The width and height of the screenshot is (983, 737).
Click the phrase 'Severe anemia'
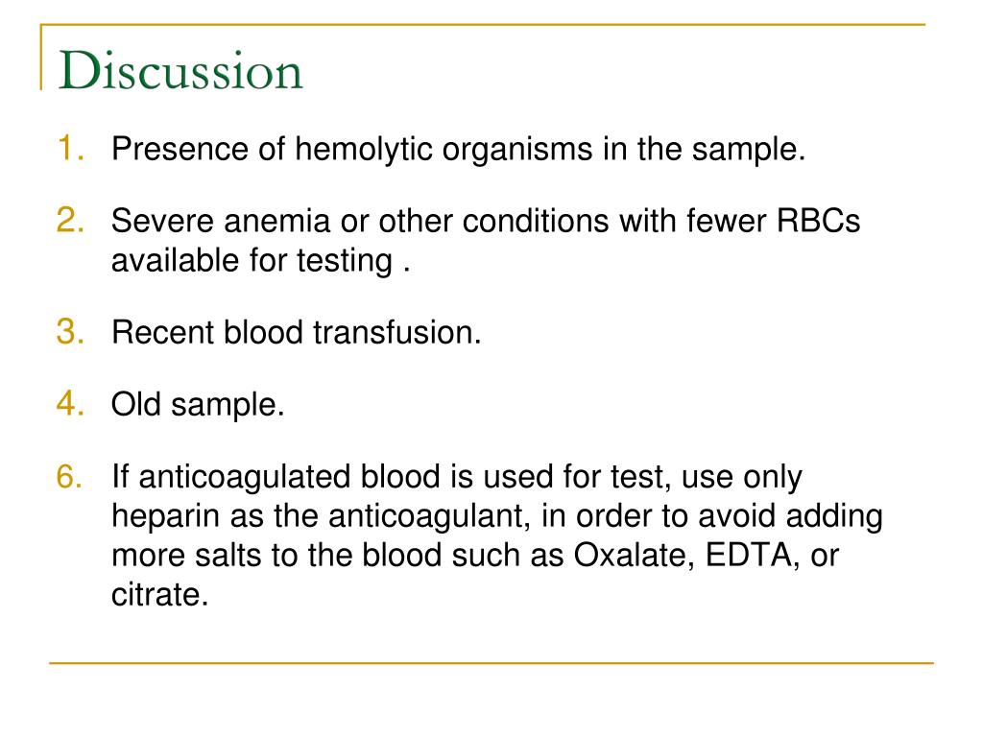coord(221,222)
